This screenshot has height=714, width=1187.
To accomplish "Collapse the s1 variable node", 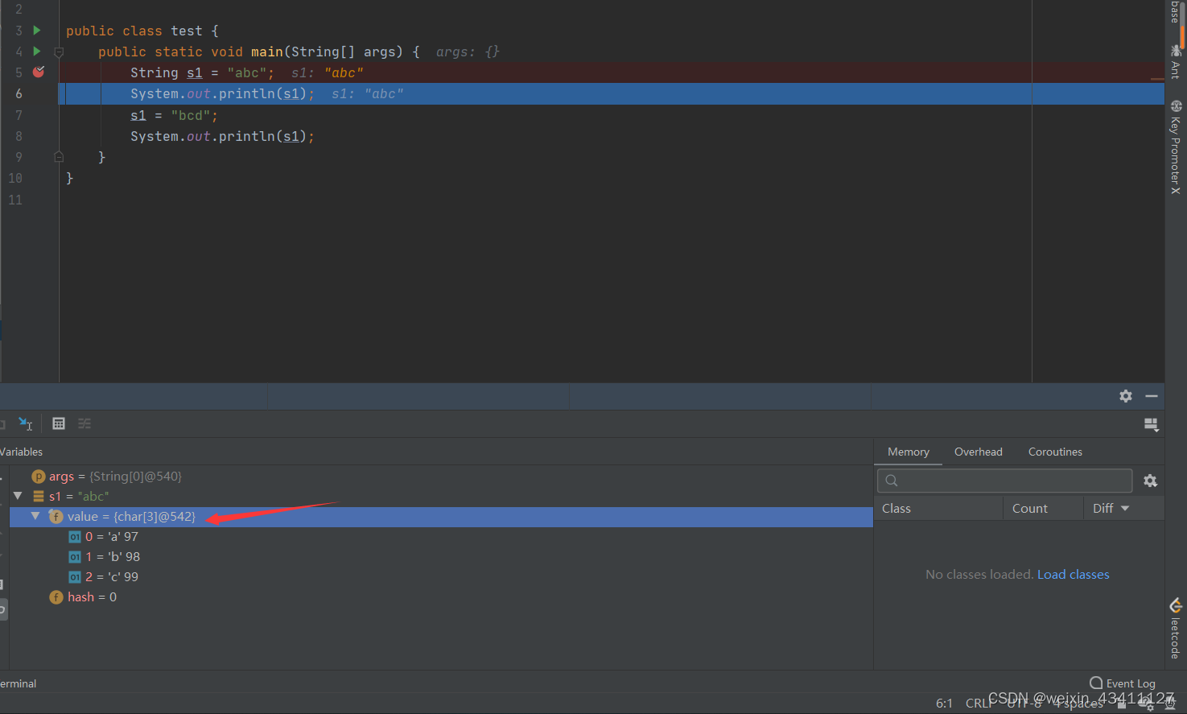I will pyautogui.click(x=18, y=496).
